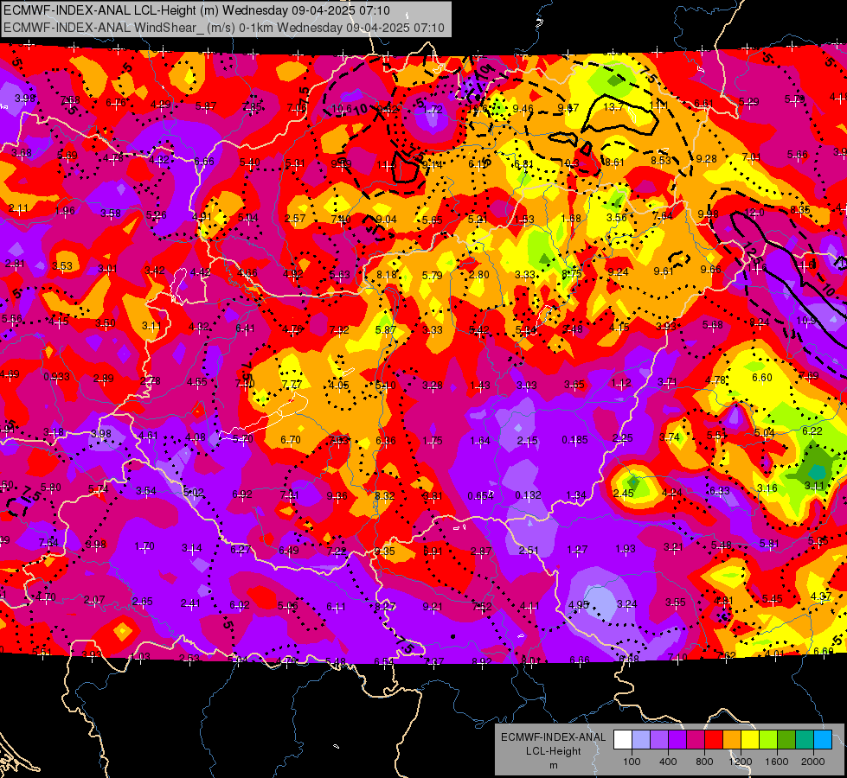Click the 9.61 wind shear value
847x778 pixels.
(664, 271)
